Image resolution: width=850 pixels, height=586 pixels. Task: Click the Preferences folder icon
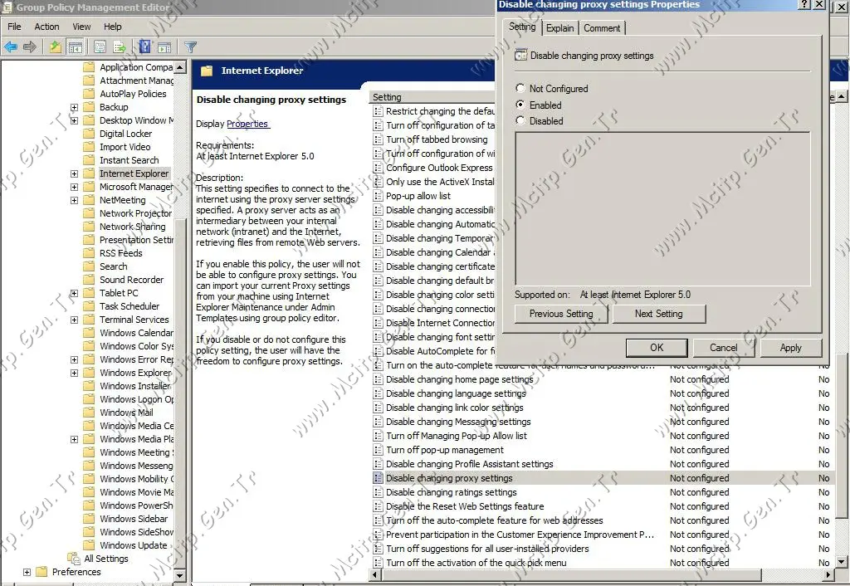click(x=42, y=572)
